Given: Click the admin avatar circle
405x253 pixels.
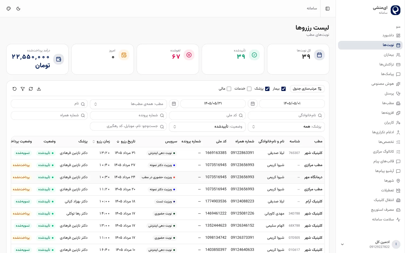Looking at the screenshot, I should click(396, 244).
